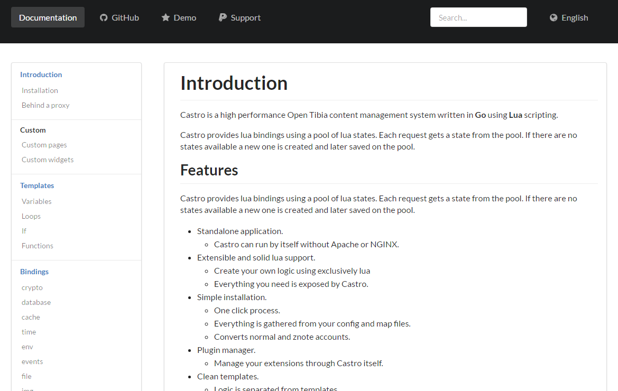Click 'Extensible and solid lua support.' item
Viewport: 618px width, 391px height.
(x=256, y=257)
